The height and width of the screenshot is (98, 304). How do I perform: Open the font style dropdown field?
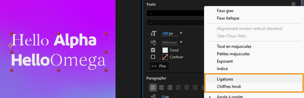[x=175, y=23]
